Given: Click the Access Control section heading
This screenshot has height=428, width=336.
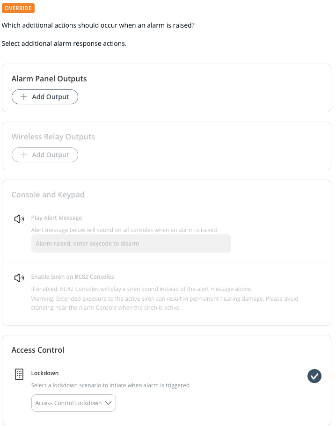Looking at the screenshot, I should 38,350.
